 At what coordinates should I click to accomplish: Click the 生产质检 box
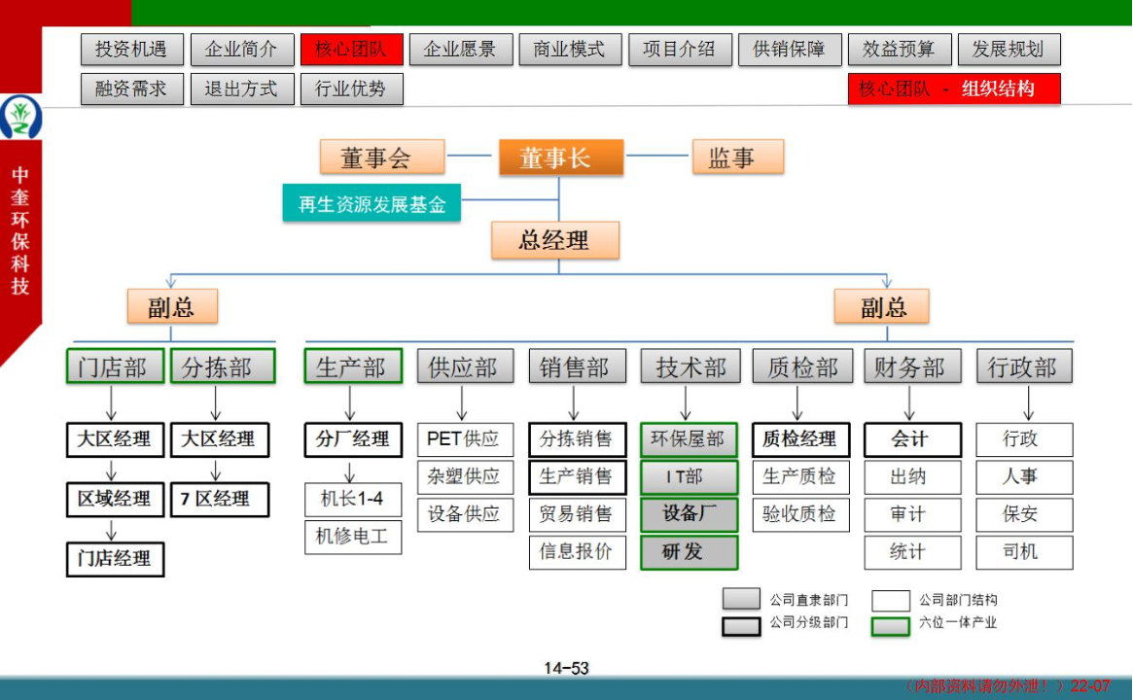pos(801,476)
